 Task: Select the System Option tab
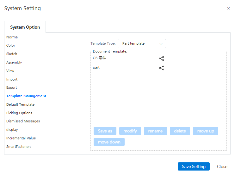pos(25,27)
